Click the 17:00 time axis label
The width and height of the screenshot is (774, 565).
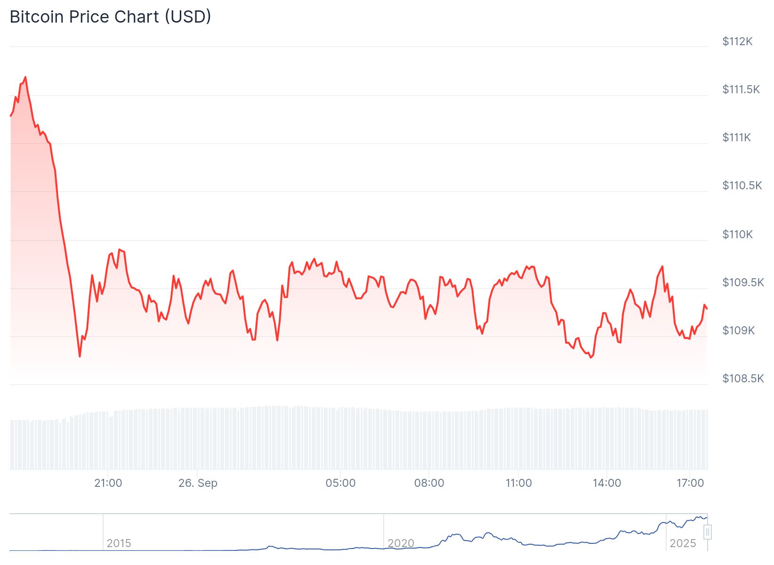[690, 483]
